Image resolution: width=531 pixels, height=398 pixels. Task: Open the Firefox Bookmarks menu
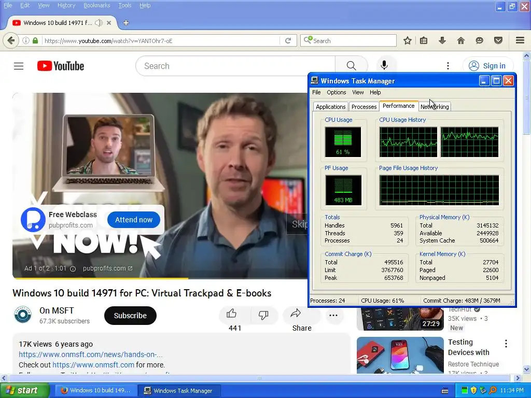tap(96, 5)
